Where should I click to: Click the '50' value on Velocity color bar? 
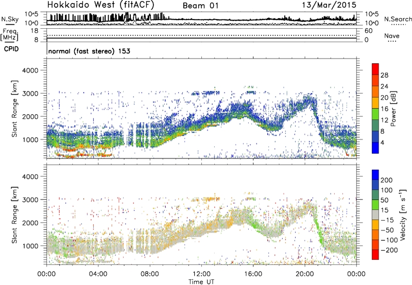(x=385, y=200)
